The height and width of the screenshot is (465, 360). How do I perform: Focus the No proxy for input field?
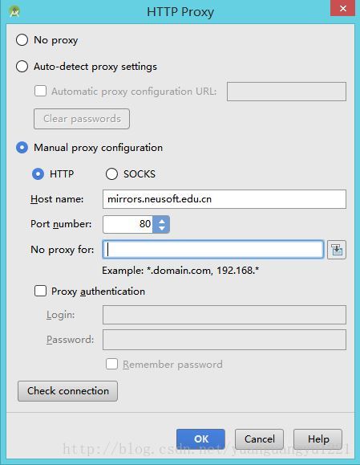(x=212, y=249)
